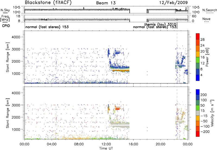Click the -15 tick on Velocity colorbar
The image size is (217, 150).
(x=204, y=116)
